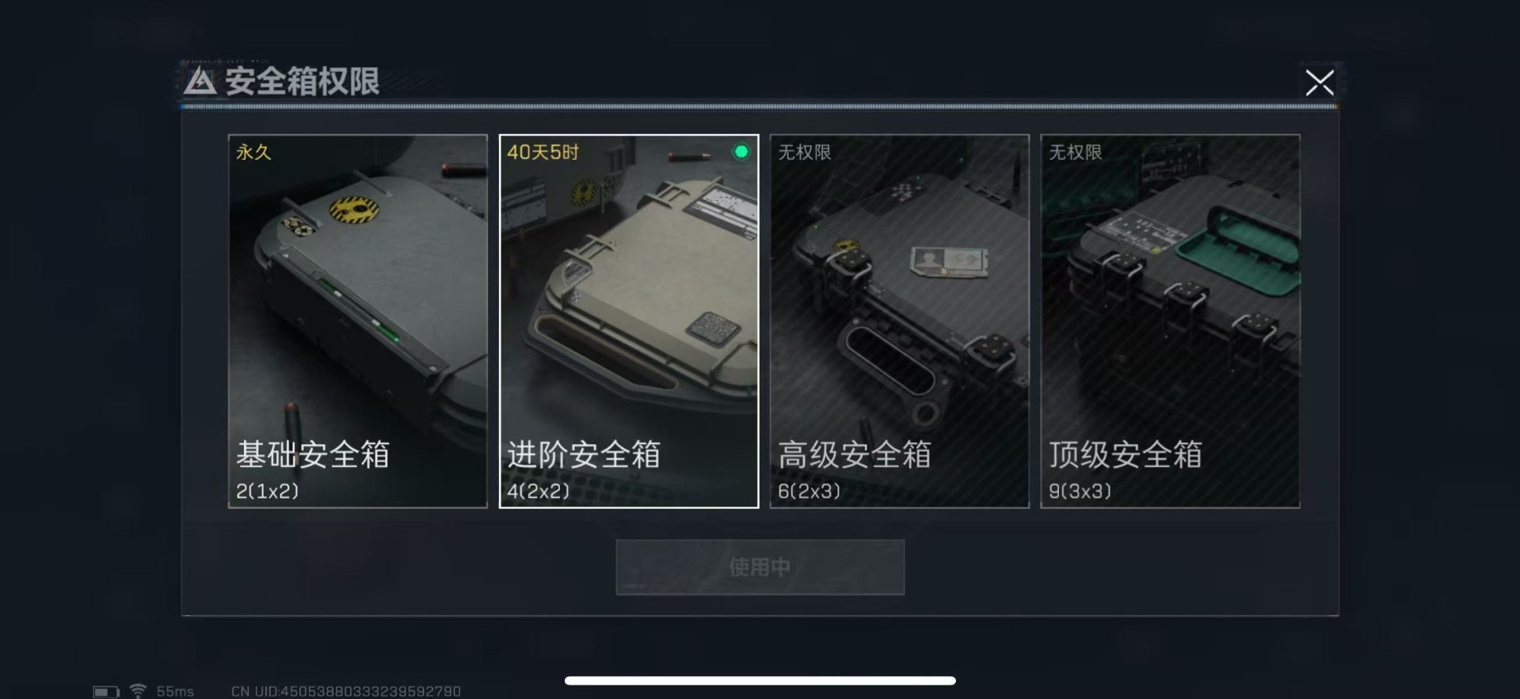Select the 基础安全箱 card
Image resolution: width=1520 pixels, height=699 pixels.
(358, 321)
